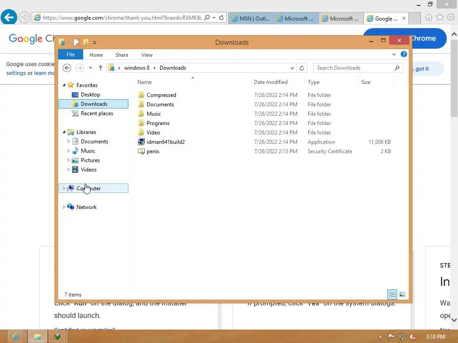
Task: Expand Pictures library node
Action: pyautogui.click(x=68, y=160)
